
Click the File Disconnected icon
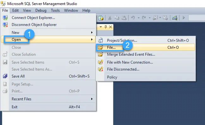pyautogui.click(x=100, y=69)
